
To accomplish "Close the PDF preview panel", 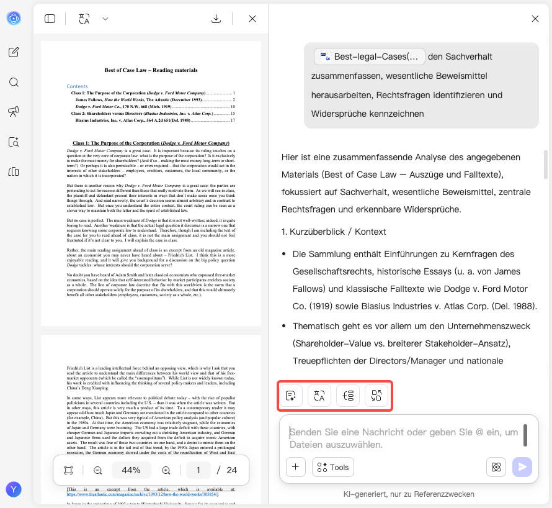I will (252, 19).
